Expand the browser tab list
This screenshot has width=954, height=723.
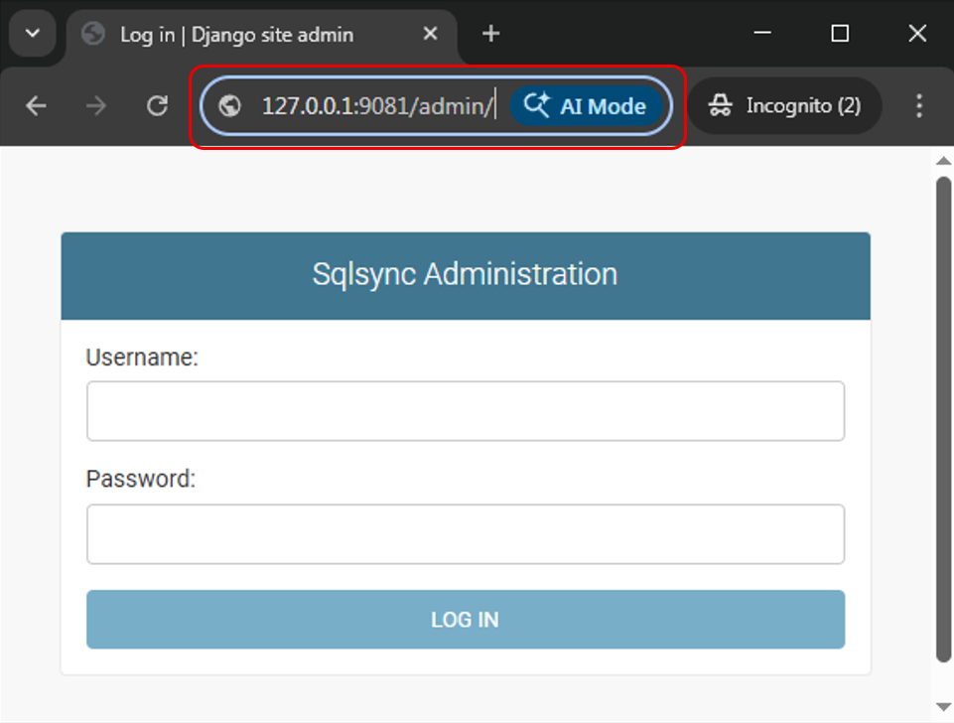tap(32, 33)
